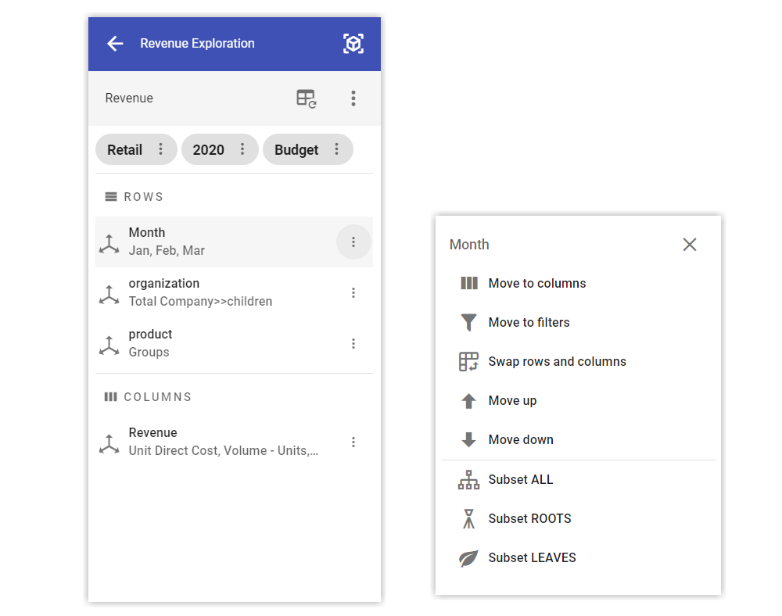Close the Month popup menu
This screenshot has width=782, height=616.
click(690, 245)
